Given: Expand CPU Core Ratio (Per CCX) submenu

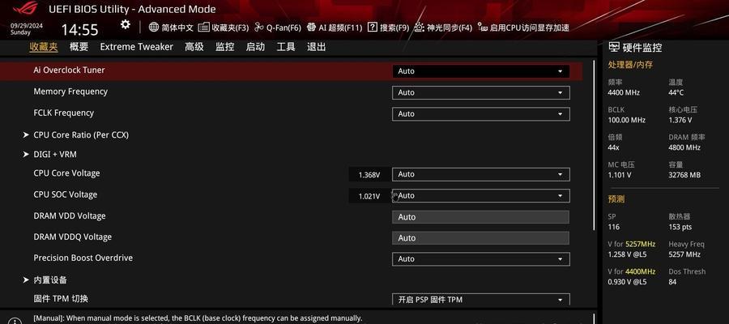Looking at the screenshot, I should (x=81, y=134).
